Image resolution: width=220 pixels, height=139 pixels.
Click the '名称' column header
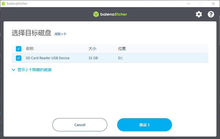click(x=30, y=49)
